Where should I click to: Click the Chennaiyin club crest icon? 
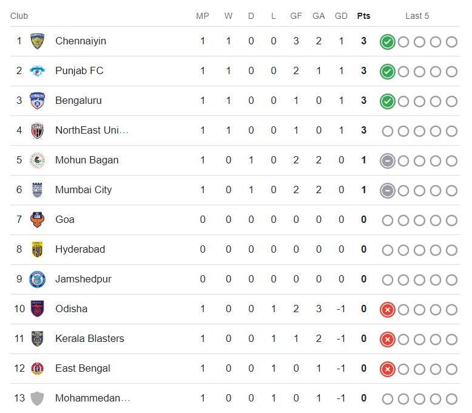tap(38, 41)
